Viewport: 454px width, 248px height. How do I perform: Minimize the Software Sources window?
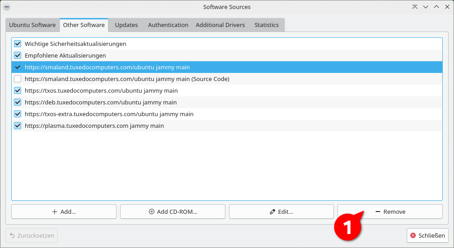(x=426, y=7)
